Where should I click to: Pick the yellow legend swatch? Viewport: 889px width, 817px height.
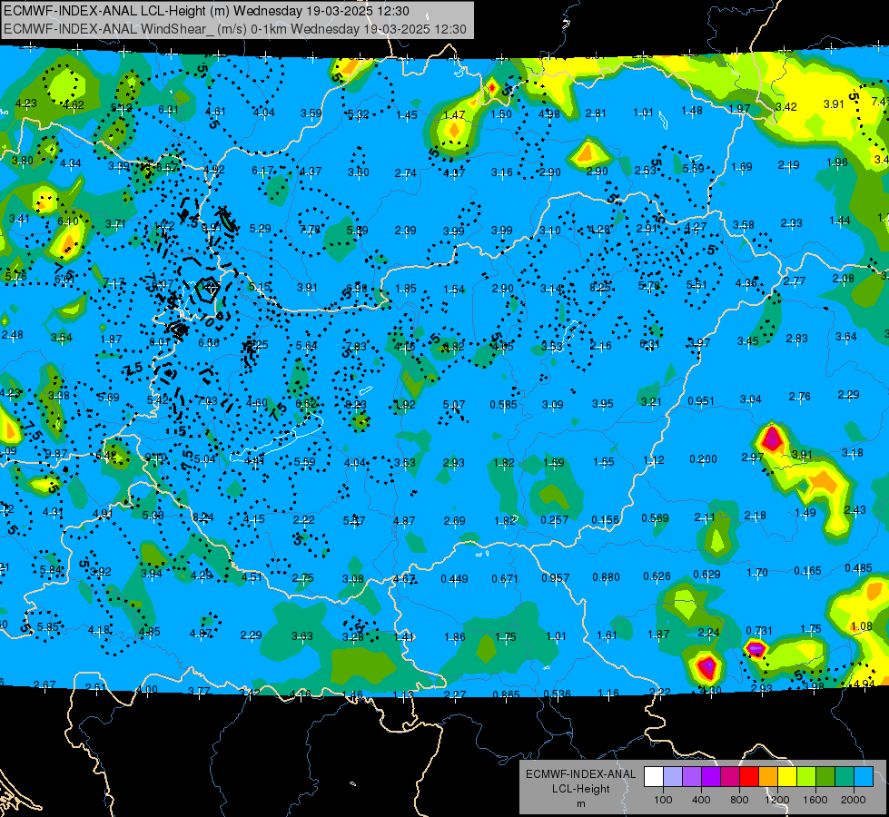coord(787,777)
